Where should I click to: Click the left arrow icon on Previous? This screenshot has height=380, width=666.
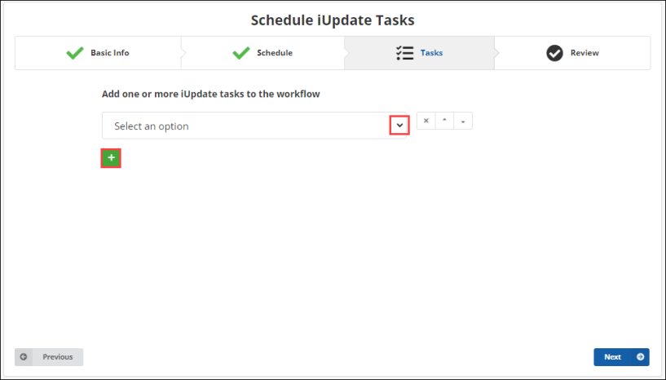pyautogui.click(x=24, y=357)
